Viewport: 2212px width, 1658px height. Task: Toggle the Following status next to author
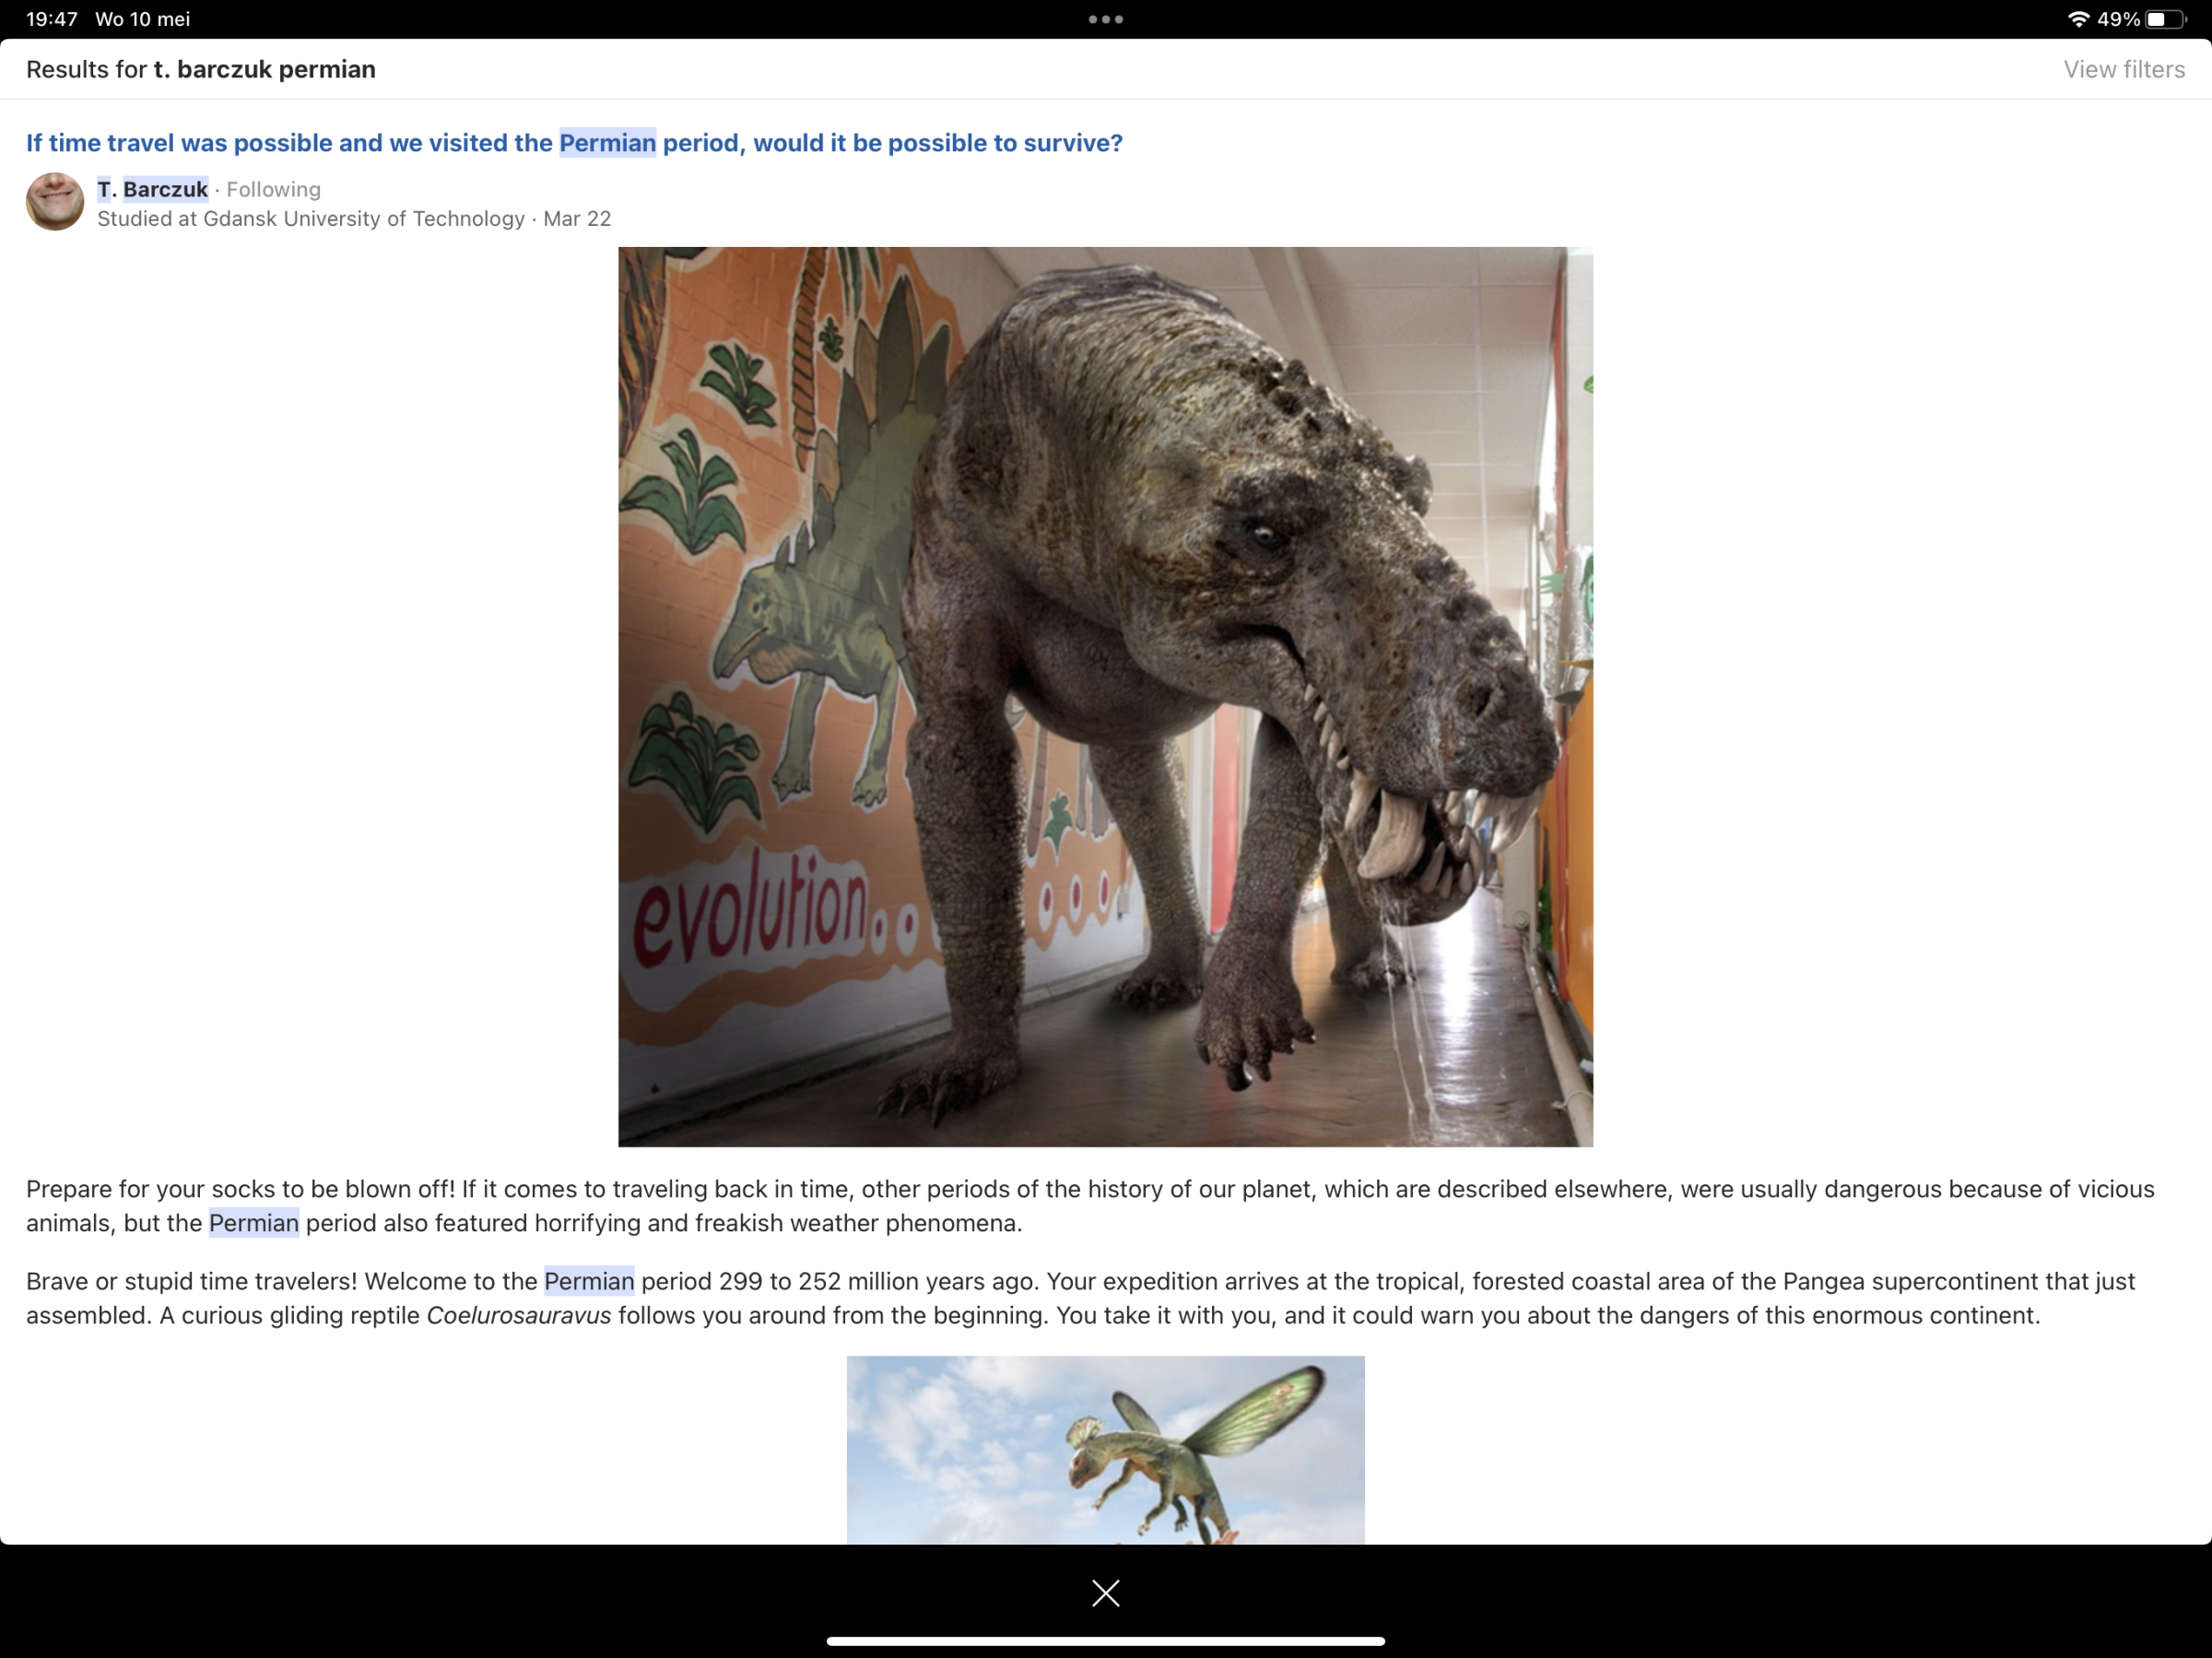coord(273,189)
